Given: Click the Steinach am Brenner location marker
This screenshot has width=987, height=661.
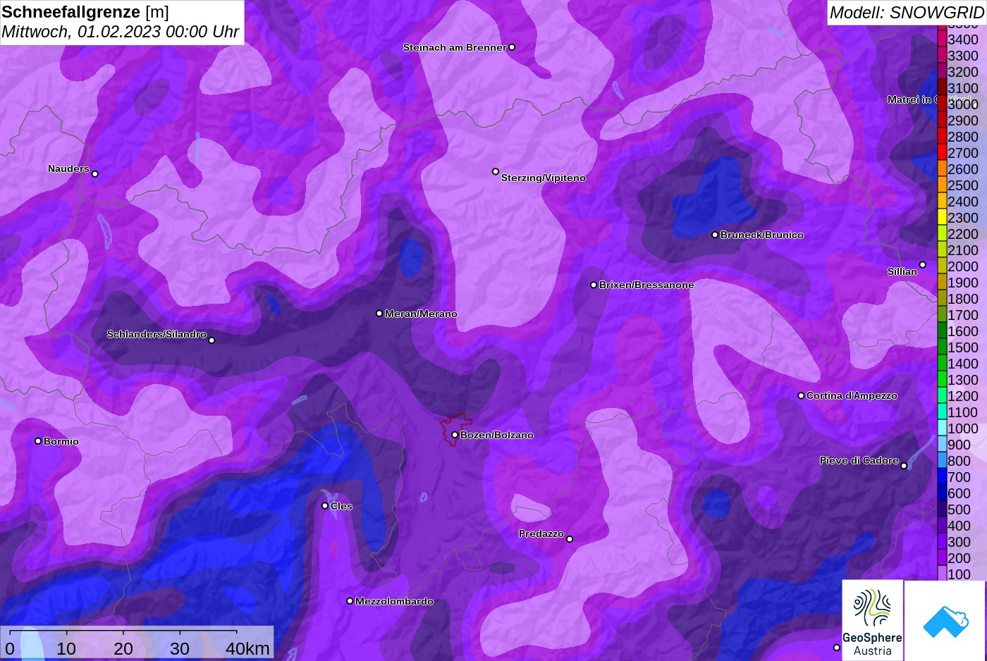Looking at the screenshot, I should tap(512, 47).
